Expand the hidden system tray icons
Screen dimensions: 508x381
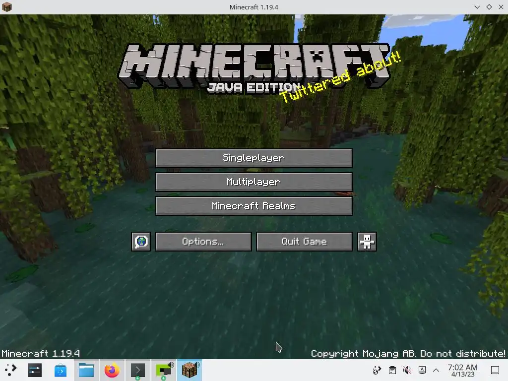pyautogui.click(x=436, y=370)
